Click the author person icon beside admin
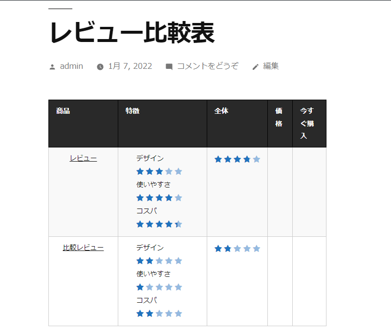 click(52, 67)
